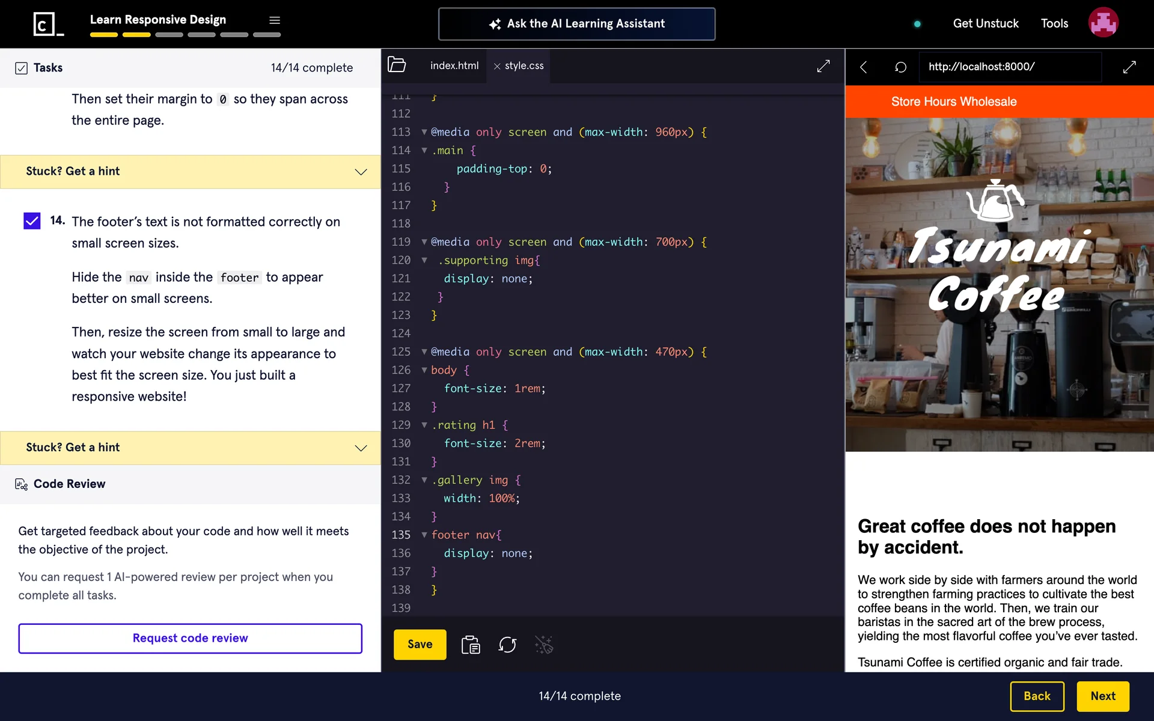
Task: Click the Request code review button
Action: [190, 638]
